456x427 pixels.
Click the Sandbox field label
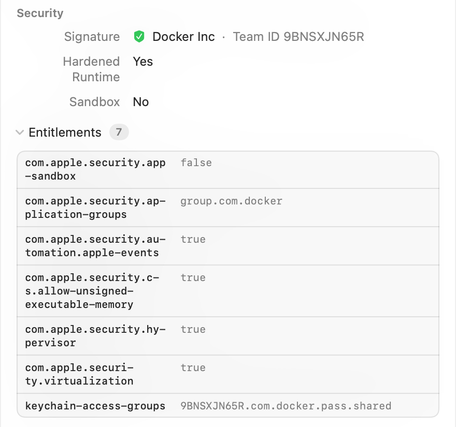pos(94,102)
